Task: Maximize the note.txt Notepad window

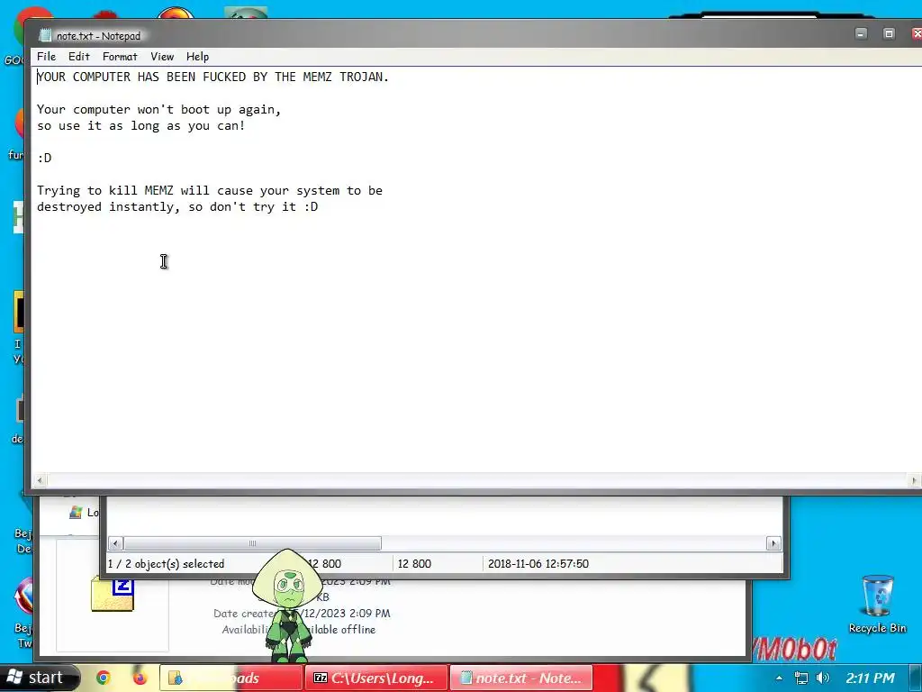Action: click(889, 33)
